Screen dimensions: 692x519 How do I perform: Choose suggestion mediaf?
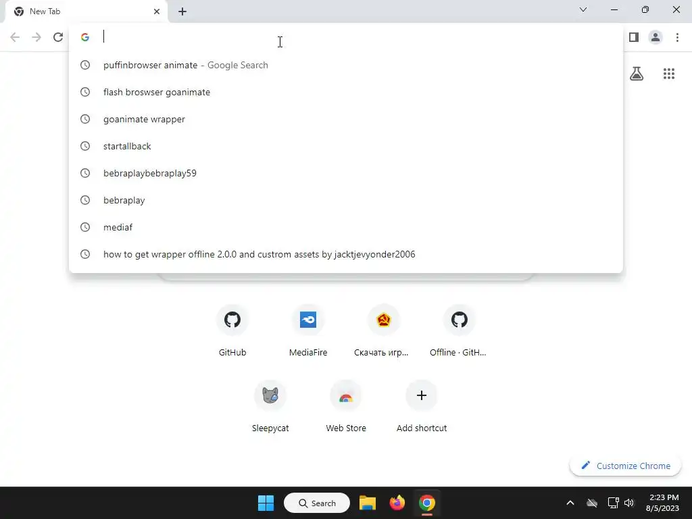(346, 227)
